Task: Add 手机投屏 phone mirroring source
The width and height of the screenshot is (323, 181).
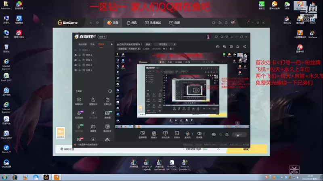Action: (x=165, y=135)
